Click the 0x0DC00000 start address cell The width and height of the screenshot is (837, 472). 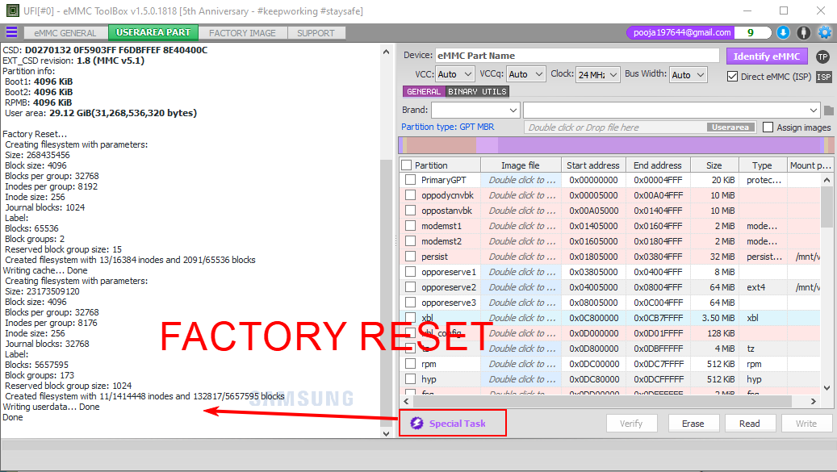(x=593, y=364)
